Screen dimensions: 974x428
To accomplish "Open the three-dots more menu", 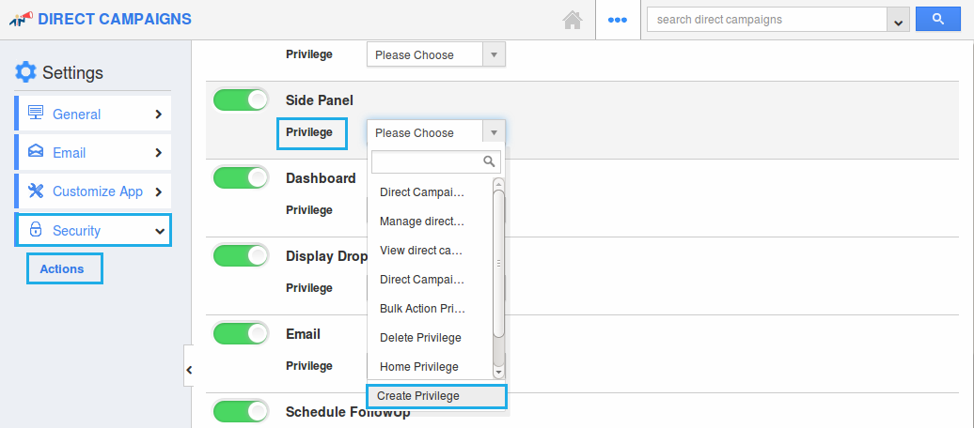I will (x=618, y=20).
